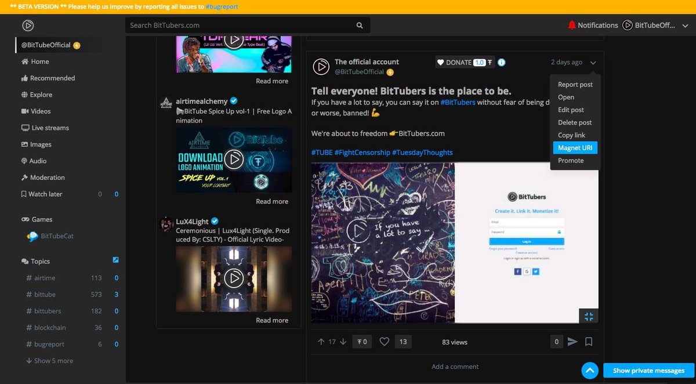
Task: Click Add a comment field
Action: pyautogui.click(x=455, y=367)
